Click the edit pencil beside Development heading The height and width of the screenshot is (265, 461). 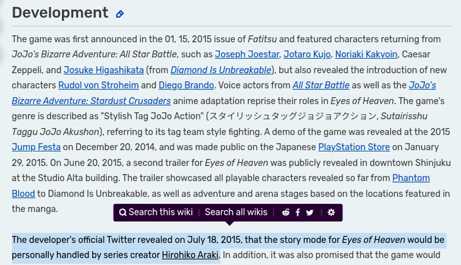click(120, 14)
